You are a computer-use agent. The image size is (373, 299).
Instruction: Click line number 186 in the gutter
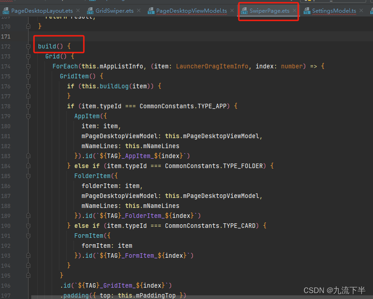[x=6, y=186]
